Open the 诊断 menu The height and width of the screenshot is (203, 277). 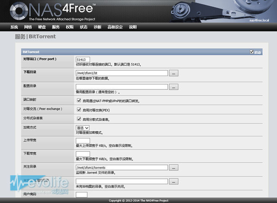pos(97,27)
